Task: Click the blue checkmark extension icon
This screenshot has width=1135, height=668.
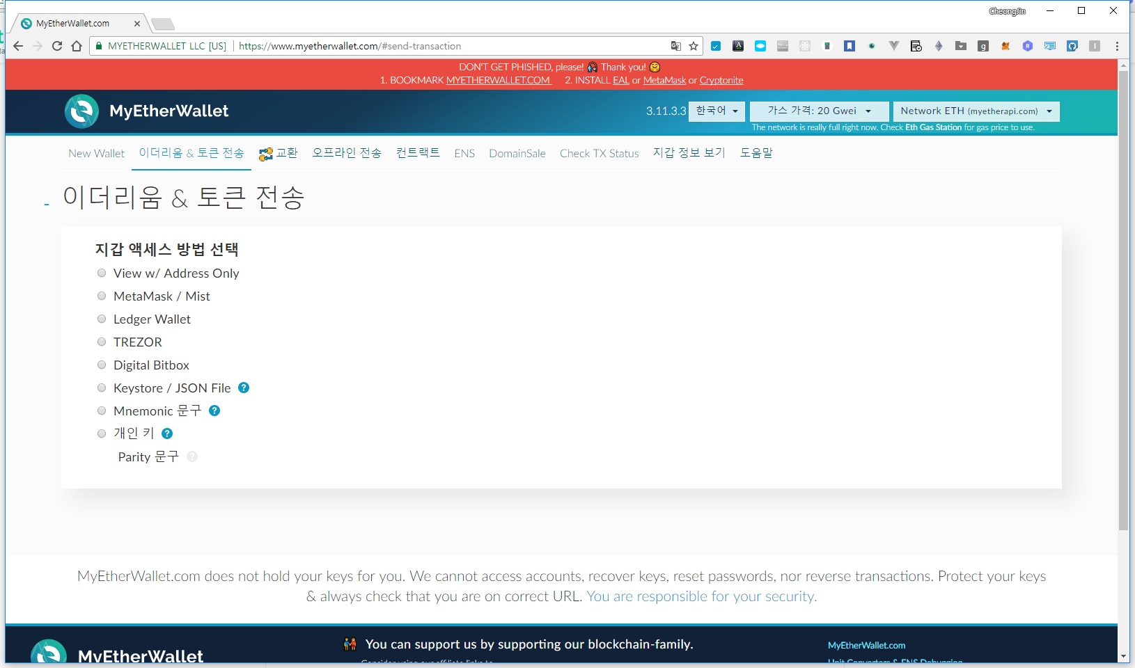Action: point(716,46)
